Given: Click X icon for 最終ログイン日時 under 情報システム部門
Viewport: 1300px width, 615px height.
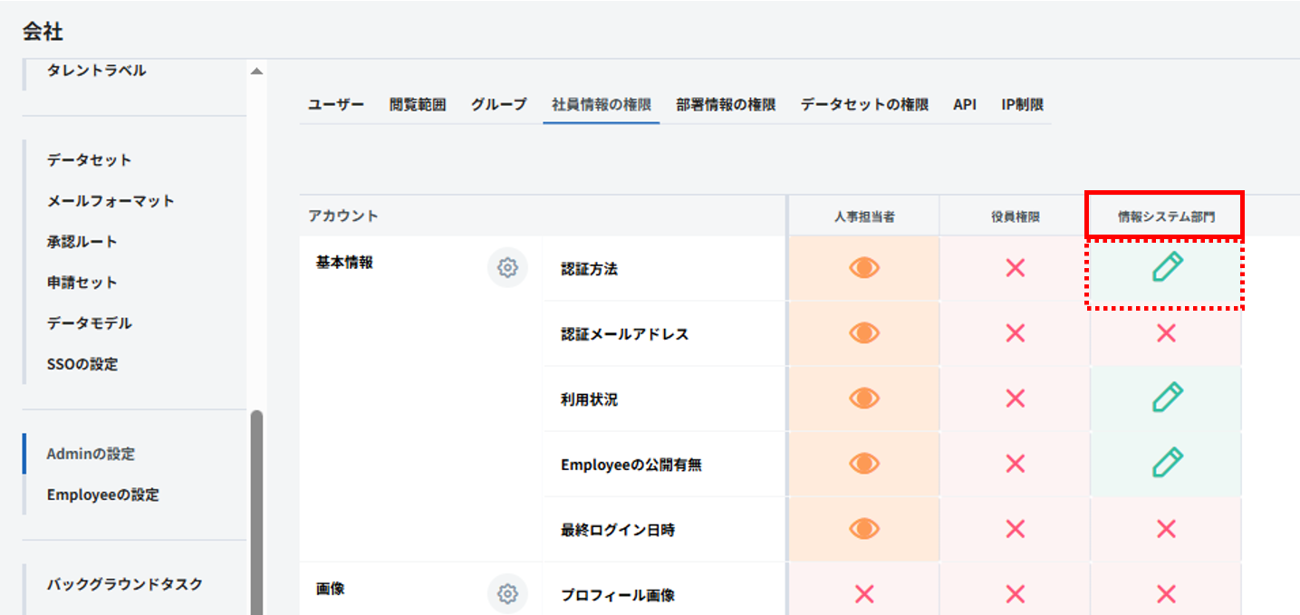Looking at the screenshot, I should (x=1166, y=528).
